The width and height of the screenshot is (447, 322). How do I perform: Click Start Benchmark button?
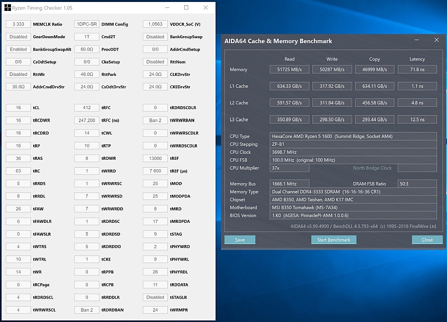pos(334,240)
